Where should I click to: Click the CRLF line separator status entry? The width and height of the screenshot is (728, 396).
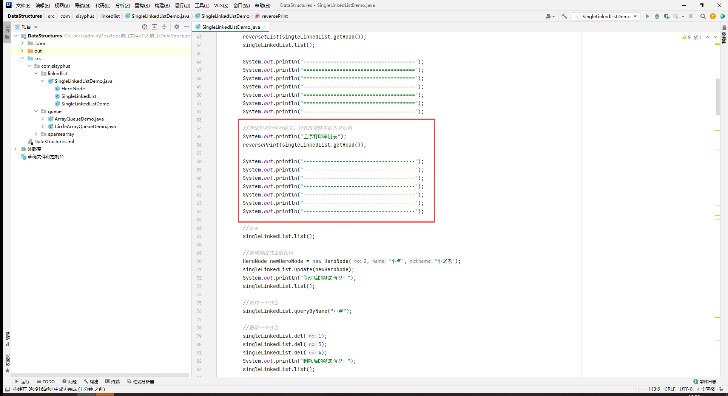point(670,389)
